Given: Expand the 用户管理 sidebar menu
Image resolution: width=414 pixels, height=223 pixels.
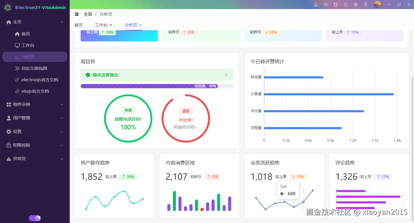Looking at the screenshot, I should coord(34,118).
